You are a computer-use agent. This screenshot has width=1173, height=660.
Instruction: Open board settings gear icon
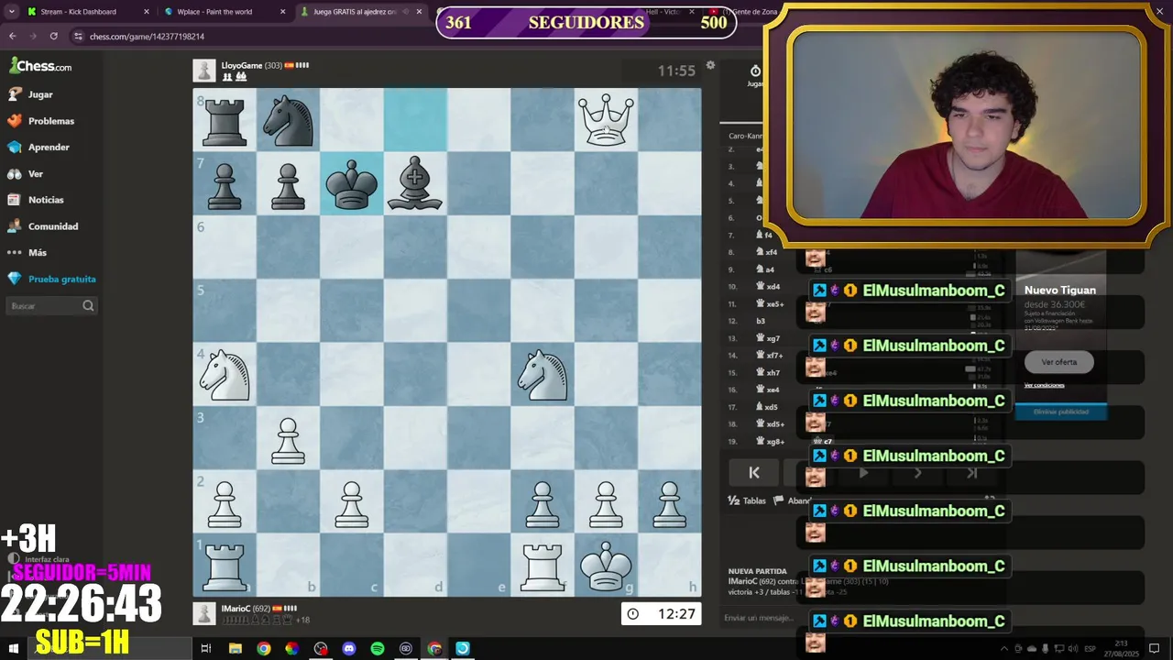710,66
